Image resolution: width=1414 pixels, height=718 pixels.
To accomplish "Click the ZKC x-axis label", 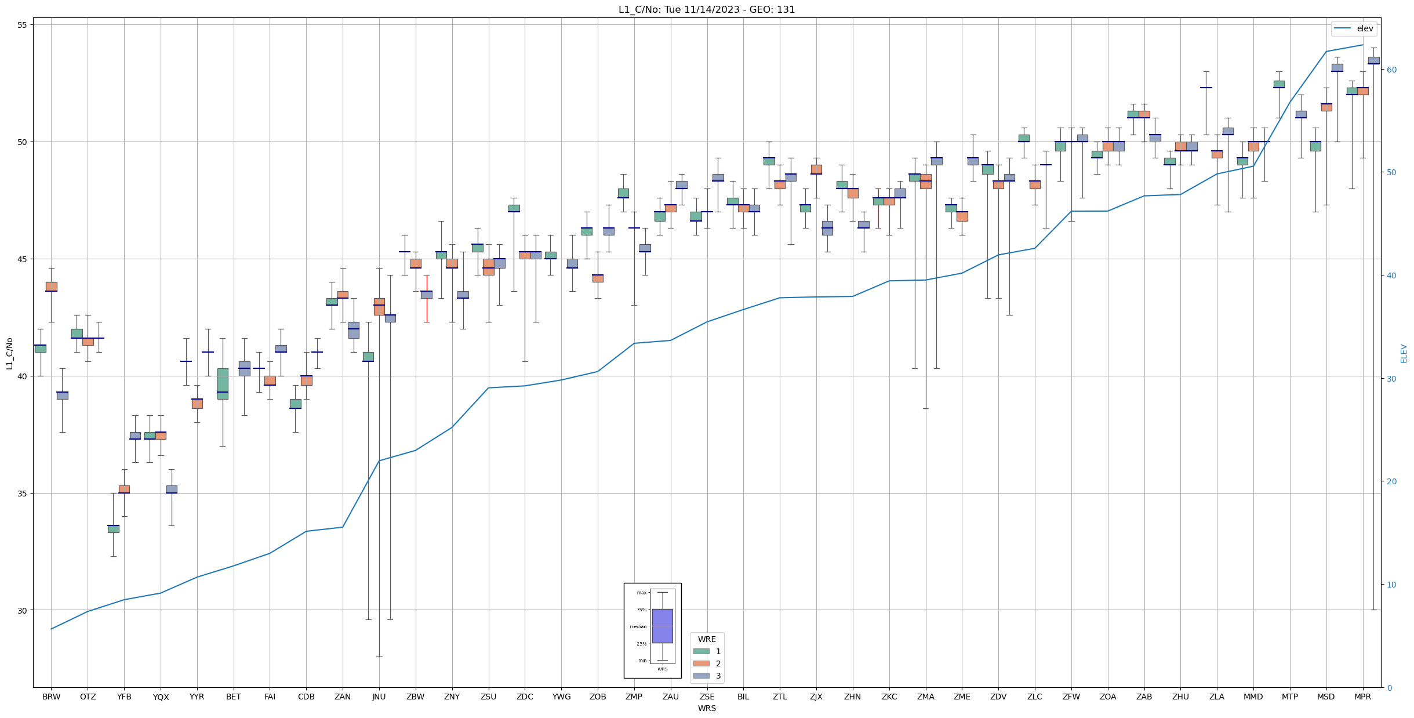I will (x=889, y=697).
